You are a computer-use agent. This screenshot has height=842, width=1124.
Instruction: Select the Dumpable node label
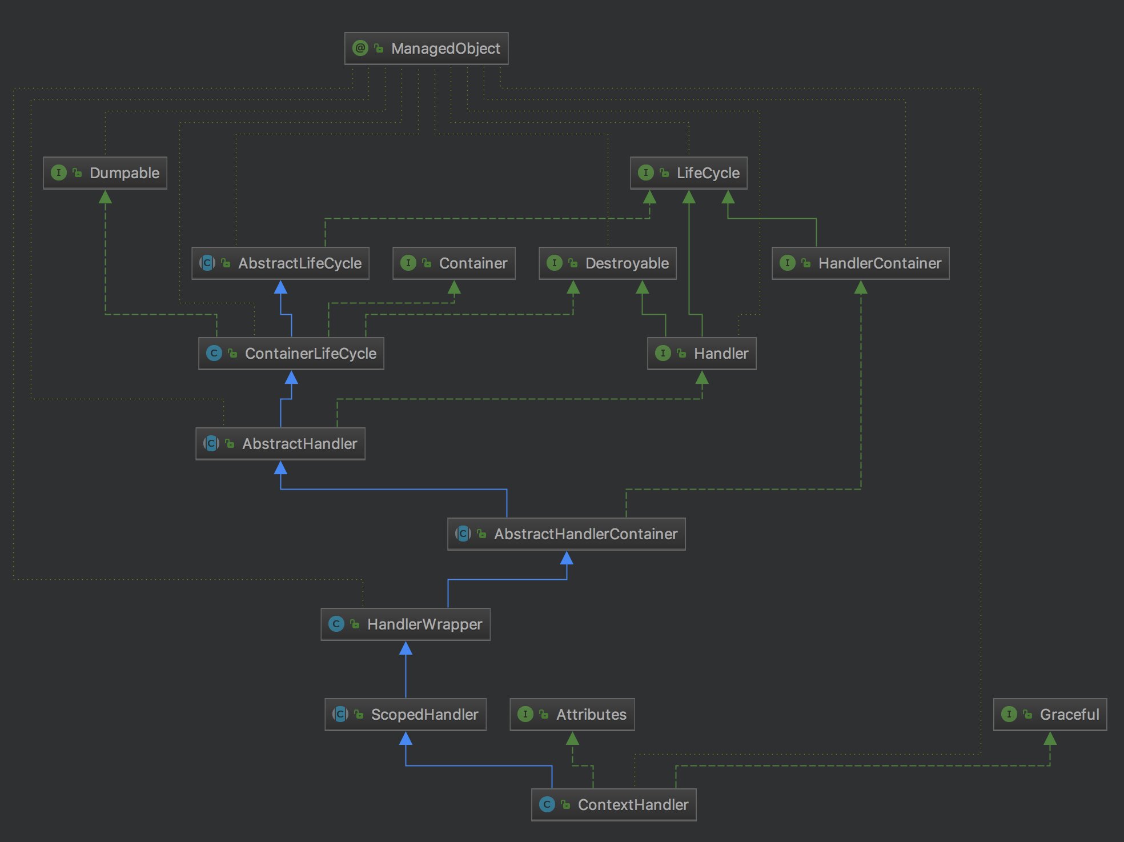point(125,173)
